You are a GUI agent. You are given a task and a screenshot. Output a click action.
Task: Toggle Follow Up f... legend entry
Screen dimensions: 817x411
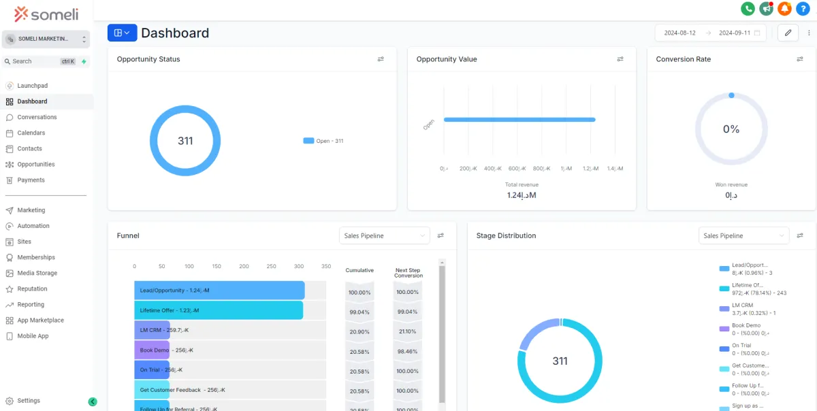(745, 389)
